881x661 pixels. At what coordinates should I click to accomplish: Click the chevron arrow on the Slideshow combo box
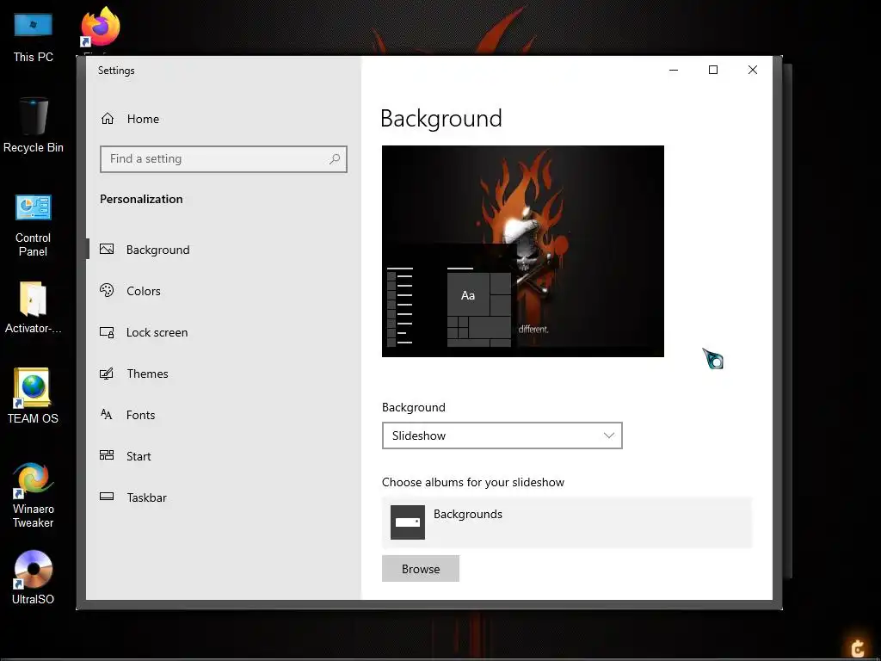click(608, 436)
